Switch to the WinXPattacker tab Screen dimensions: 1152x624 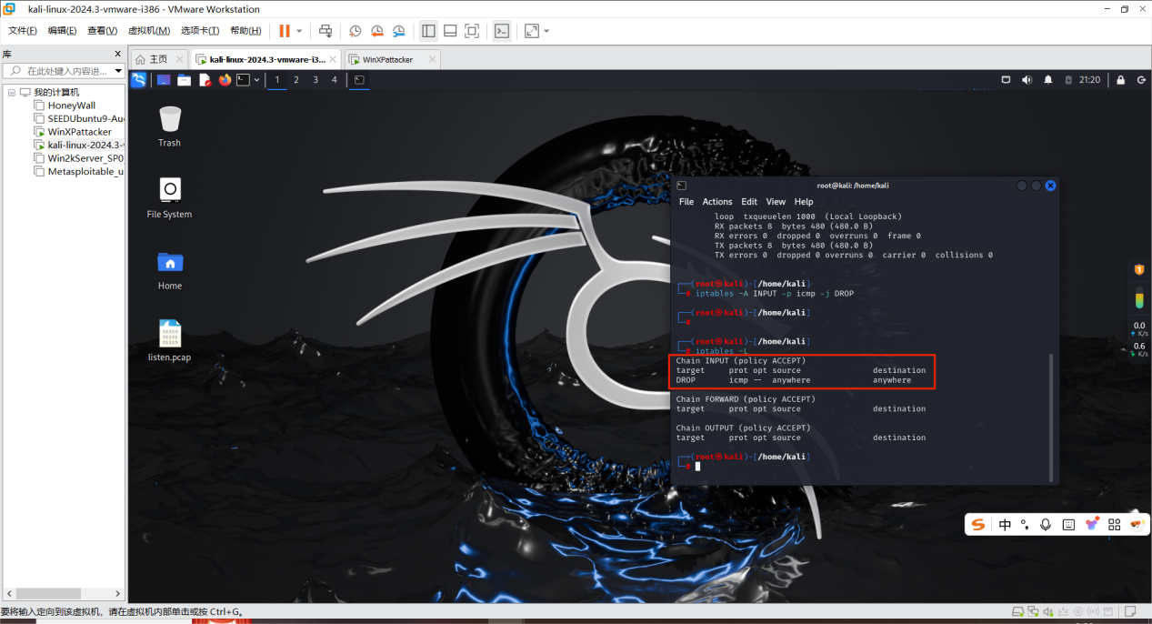(x=386, y=59)
